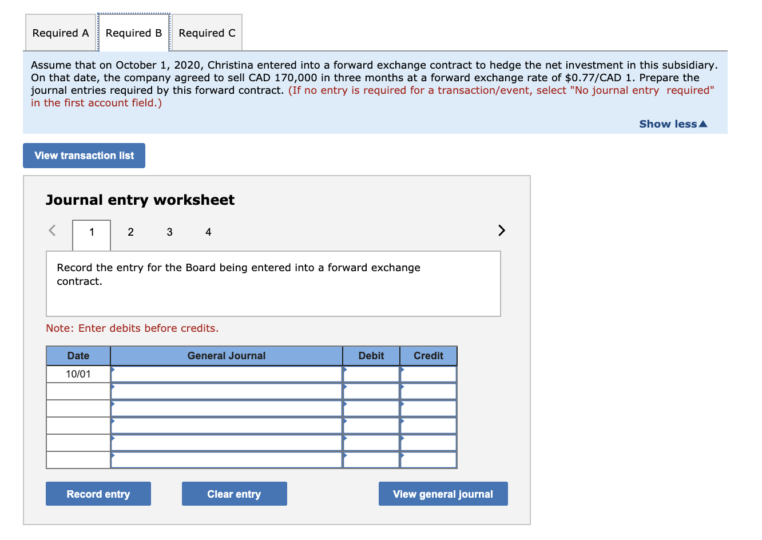Image resolution: width=762 pixels, height=540 pixels.
Task: Click the Debit field on the first row
Action: [371, 373]
